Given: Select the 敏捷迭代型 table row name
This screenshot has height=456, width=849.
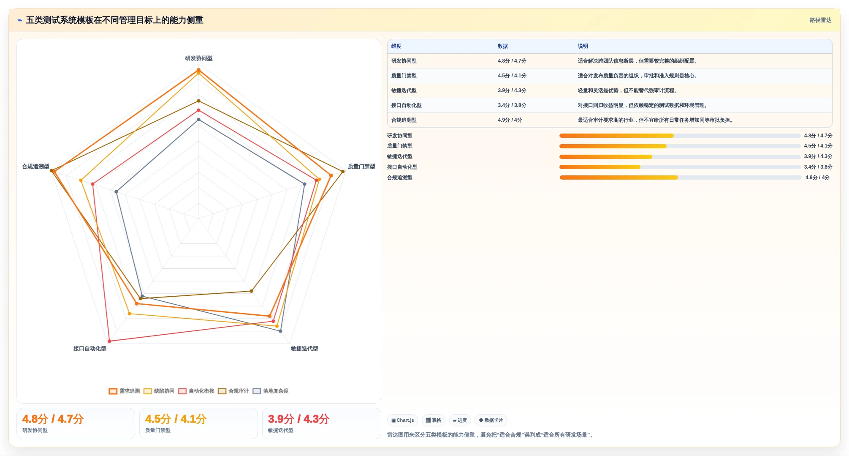Looking at the screenshot, I should click(404, 90).
